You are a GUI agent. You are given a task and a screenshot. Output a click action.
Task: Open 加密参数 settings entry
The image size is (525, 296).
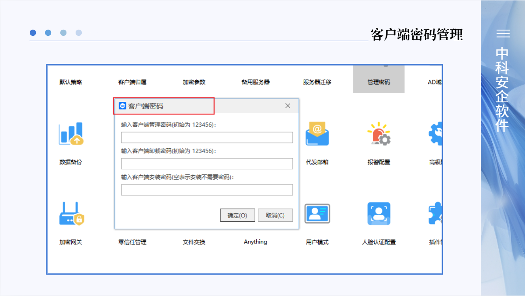(x=194, y=82)
